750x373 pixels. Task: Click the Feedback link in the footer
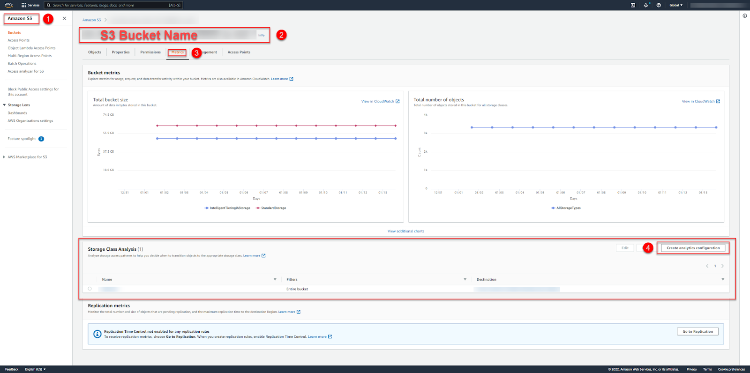[x=12, y=369]
